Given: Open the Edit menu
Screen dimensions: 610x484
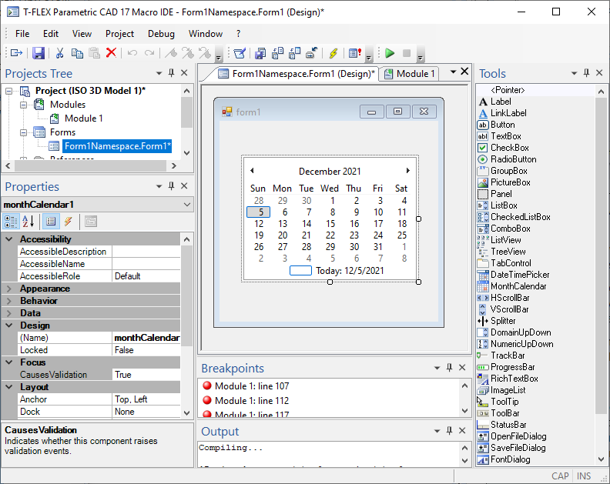Looking at the screenshot, I should (51, 34).
